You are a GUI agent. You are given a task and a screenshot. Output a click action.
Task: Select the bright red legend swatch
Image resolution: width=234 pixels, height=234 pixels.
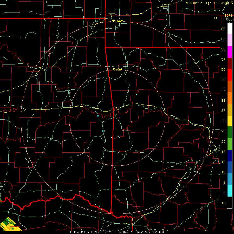[x=230, y=75]
